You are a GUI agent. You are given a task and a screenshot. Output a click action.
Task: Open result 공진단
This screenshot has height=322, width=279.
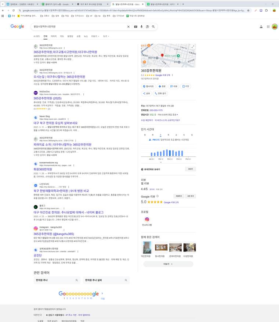pos(37,256)
